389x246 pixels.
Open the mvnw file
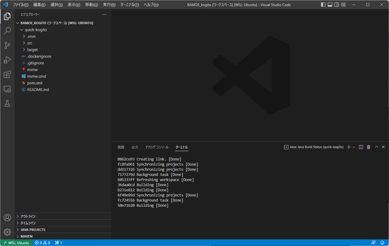click(63, 70)
